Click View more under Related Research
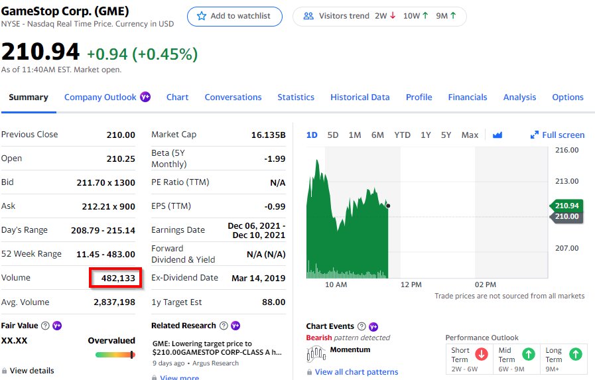 (179, 377)
